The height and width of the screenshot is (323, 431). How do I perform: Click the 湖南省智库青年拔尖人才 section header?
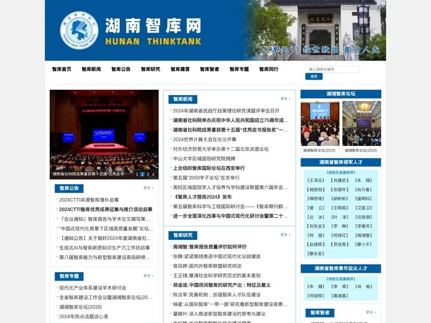(x=341, y=269)
